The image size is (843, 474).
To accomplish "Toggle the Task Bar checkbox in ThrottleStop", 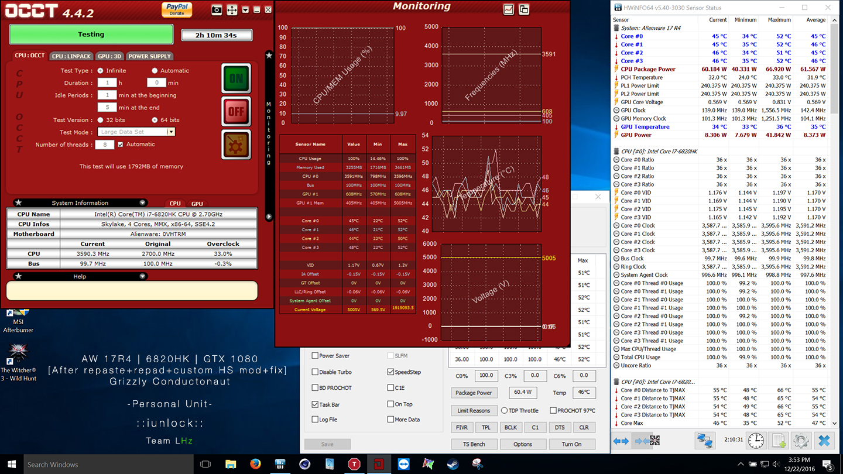I will pos(315,404).
